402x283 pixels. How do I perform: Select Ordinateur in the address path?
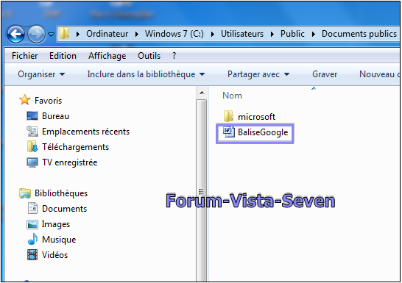coord(107,34)
